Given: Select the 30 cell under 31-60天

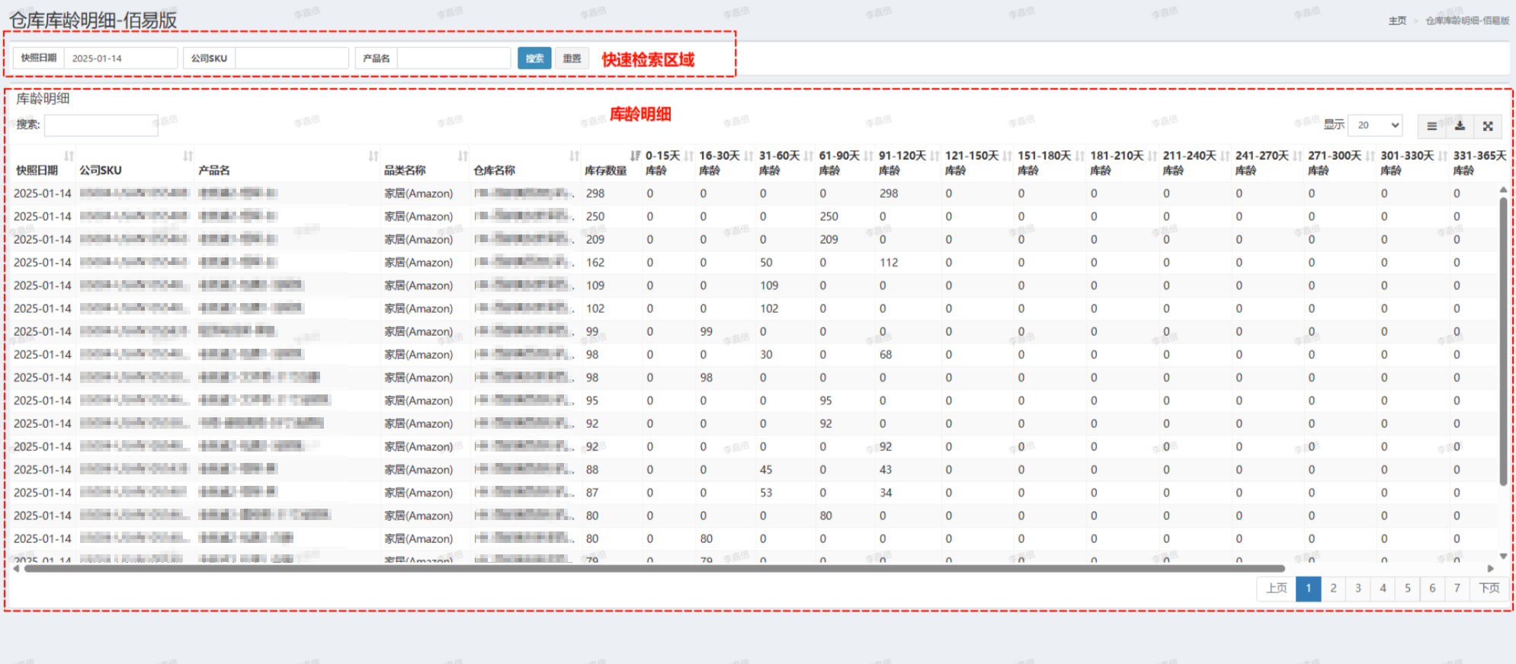Looking at the screenshot, I should coord(766,354).
